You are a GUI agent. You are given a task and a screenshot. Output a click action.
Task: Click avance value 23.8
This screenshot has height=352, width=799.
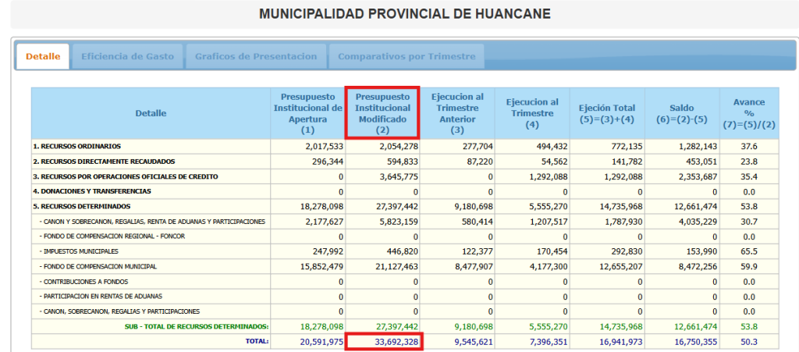point(749,162)
